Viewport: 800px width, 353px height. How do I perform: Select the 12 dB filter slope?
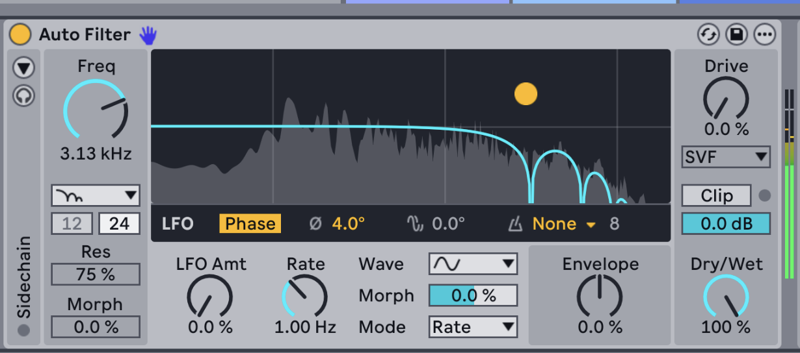(72, 224)
